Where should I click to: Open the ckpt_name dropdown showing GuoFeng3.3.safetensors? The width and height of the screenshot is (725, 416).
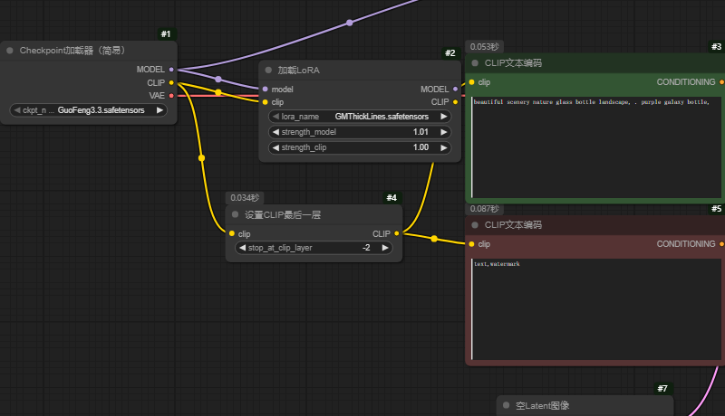pyautogui.click(x=88, y=110)
